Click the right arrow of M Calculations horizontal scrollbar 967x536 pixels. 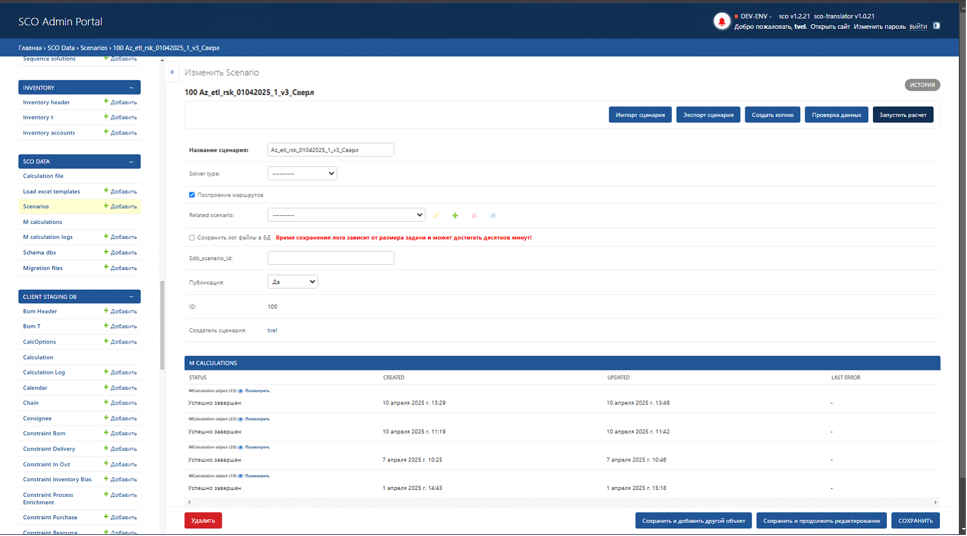point(936,503)
